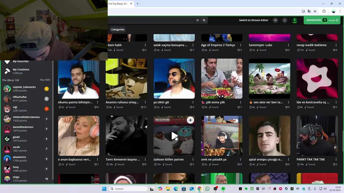This screenshot has width=344, height=193.
Task: Translate this page via address bar icon
Action: click(x=309, y=11)
